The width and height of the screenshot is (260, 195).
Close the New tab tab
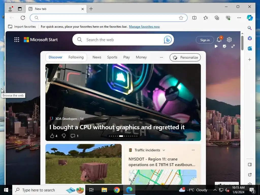coord(83,9)
